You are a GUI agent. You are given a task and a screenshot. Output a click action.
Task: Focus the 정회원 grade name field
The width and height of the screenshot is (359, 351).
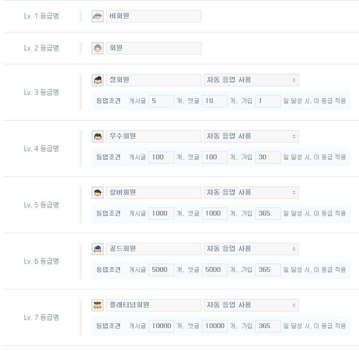tap(153, 80)
